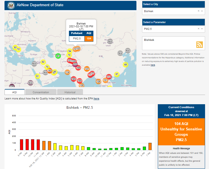Clear the selected Bishkek city

[x=198, y=11]
